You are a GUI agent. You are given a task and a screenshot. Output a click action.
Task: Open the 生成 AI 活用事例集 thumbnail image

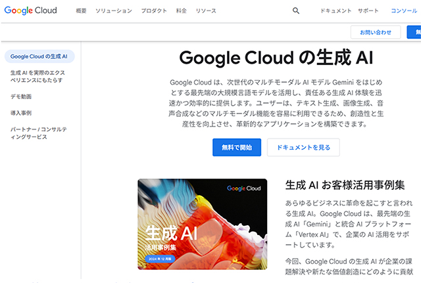tap(203, 224)
